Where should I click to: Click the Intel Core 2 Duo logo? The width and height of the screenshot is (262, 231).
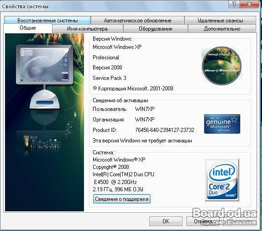pos(222,180)
